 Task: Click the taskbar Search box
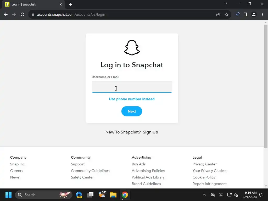tap(44, 195)
